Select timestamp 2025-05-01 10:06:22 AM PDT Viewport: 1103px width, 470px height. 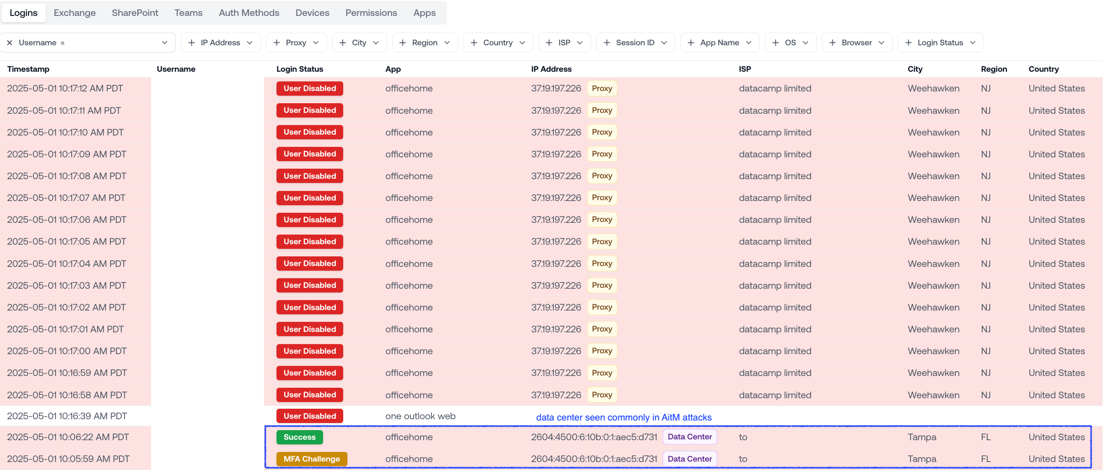68,437
